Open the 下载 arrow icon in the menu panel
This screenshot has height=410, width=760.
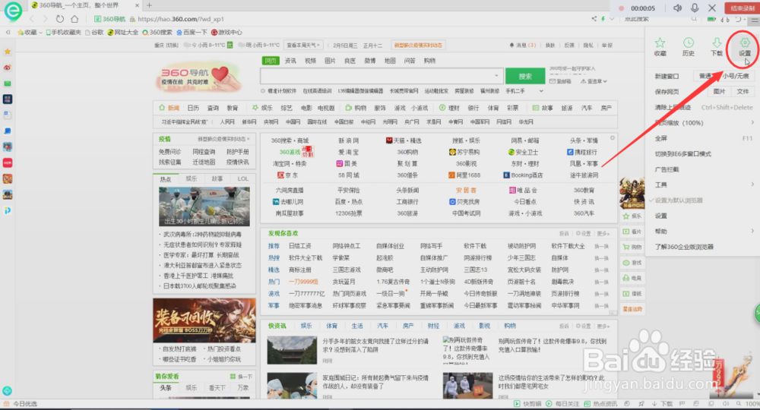pyautogui.click(x=717, y=43)
